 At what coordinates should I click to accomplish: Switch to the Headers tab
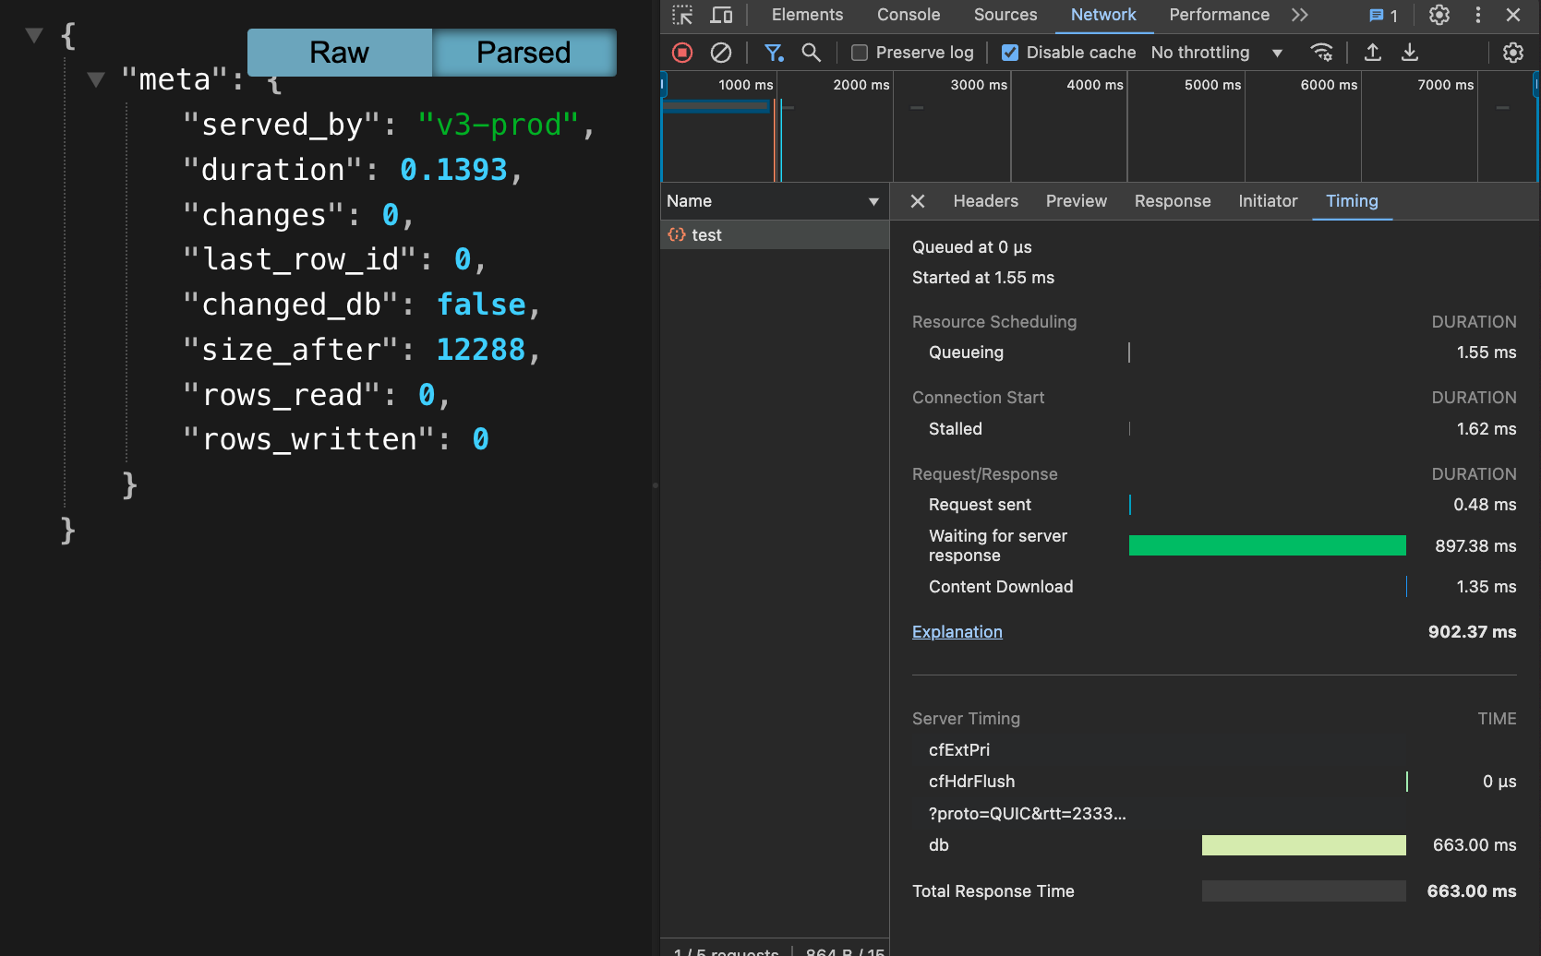[x=985, y=201]
